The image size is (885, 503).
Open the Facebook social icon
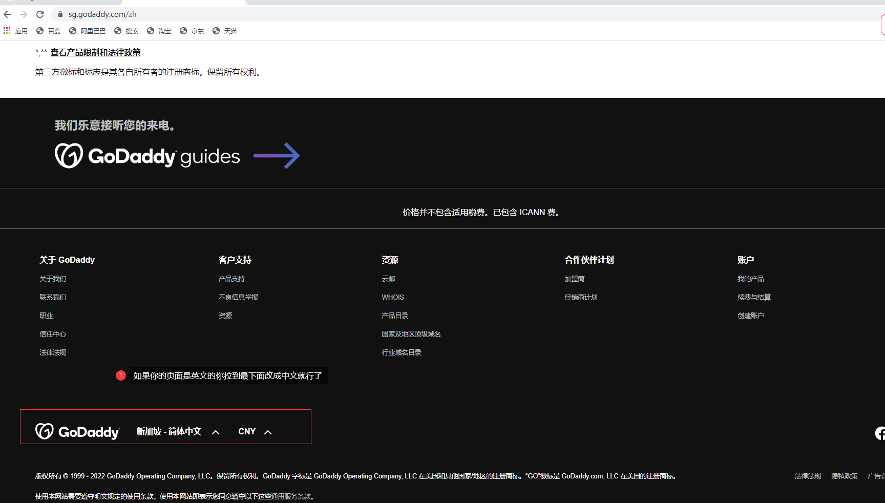[880, 433]
